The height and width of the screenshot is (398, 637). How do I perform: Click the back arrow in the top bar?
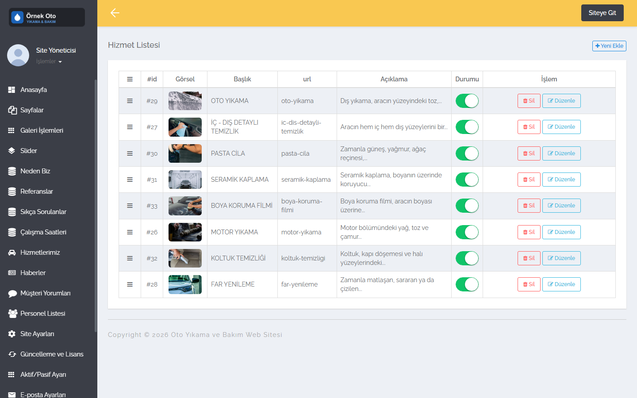click(115, 13)
